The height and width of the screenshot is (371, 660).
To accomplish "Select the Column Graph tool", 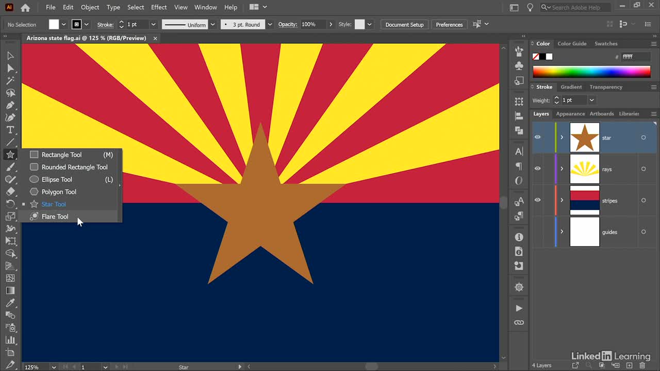I will coord(10,340).
